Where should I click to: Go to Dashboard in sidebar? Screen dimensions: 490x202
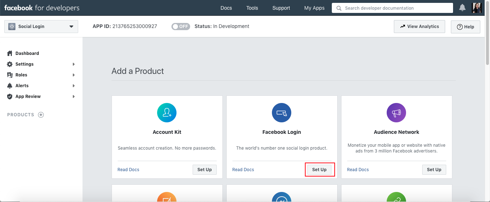click(x=27, y=53)
